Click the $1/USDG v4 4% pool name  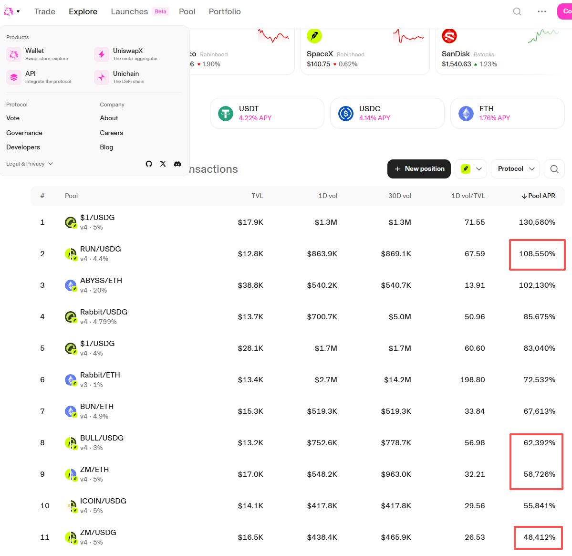[97, 344]
